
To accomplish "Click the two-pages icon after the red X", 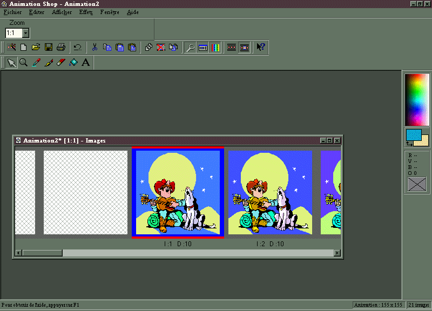I will click(x=173, y=48).
